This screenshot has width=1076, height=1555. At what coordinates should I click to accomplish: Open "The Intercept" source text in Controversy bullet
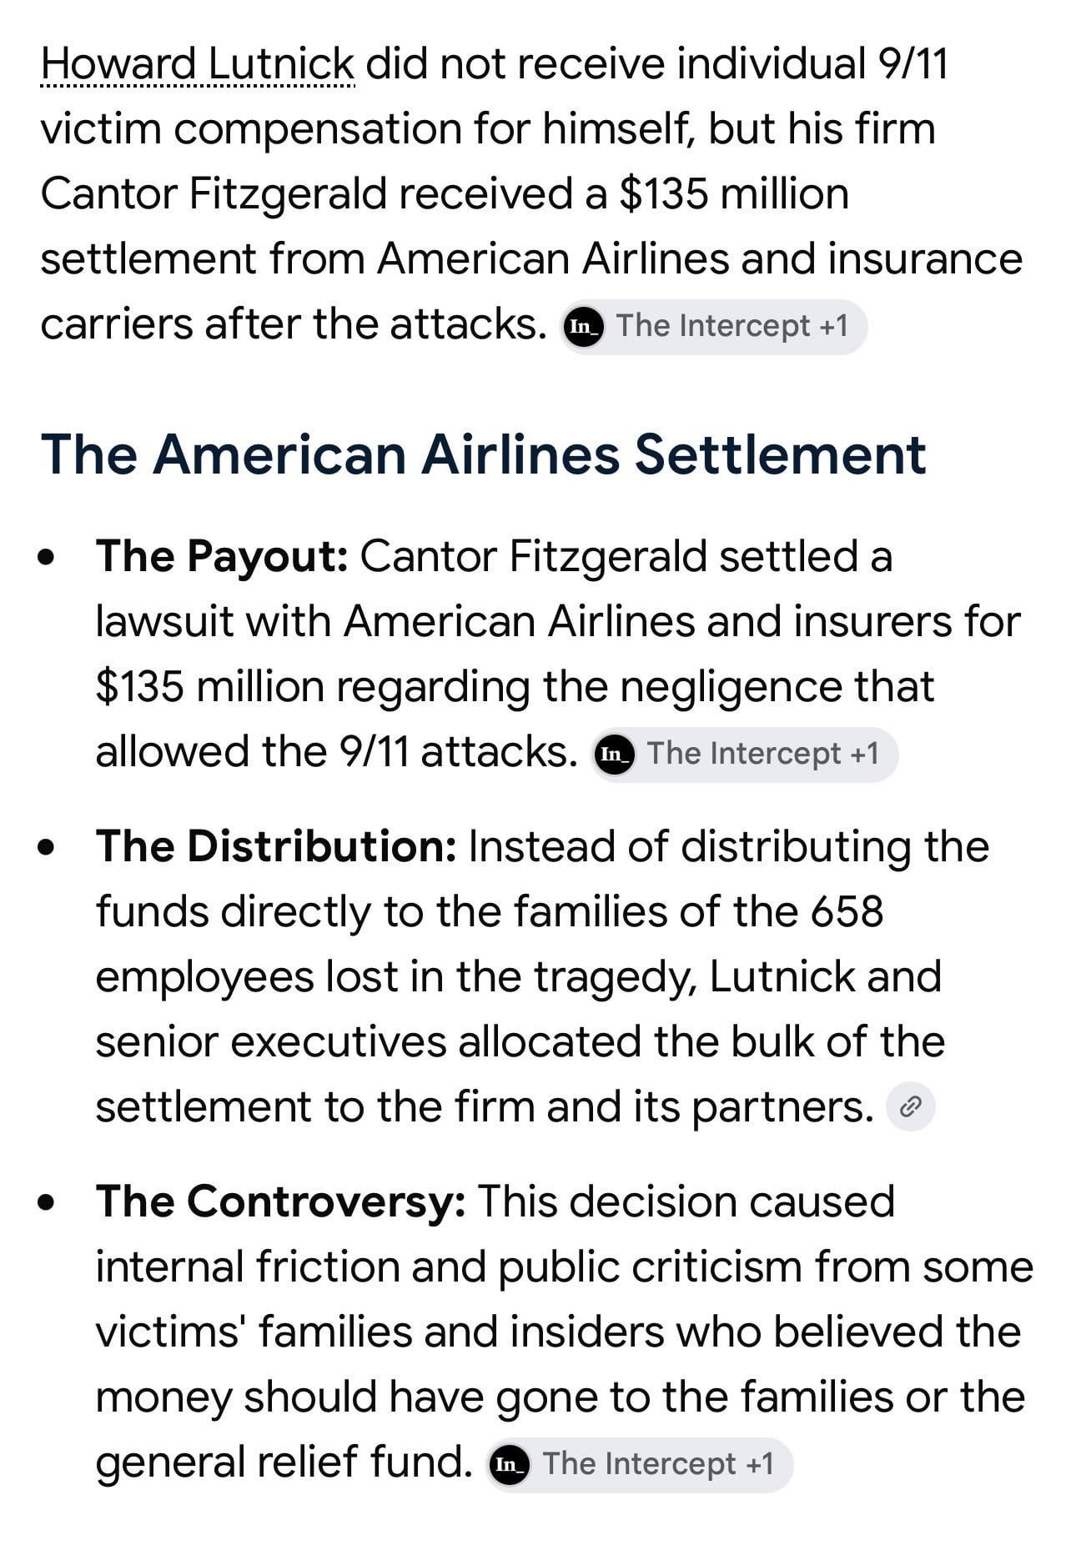639,1464
